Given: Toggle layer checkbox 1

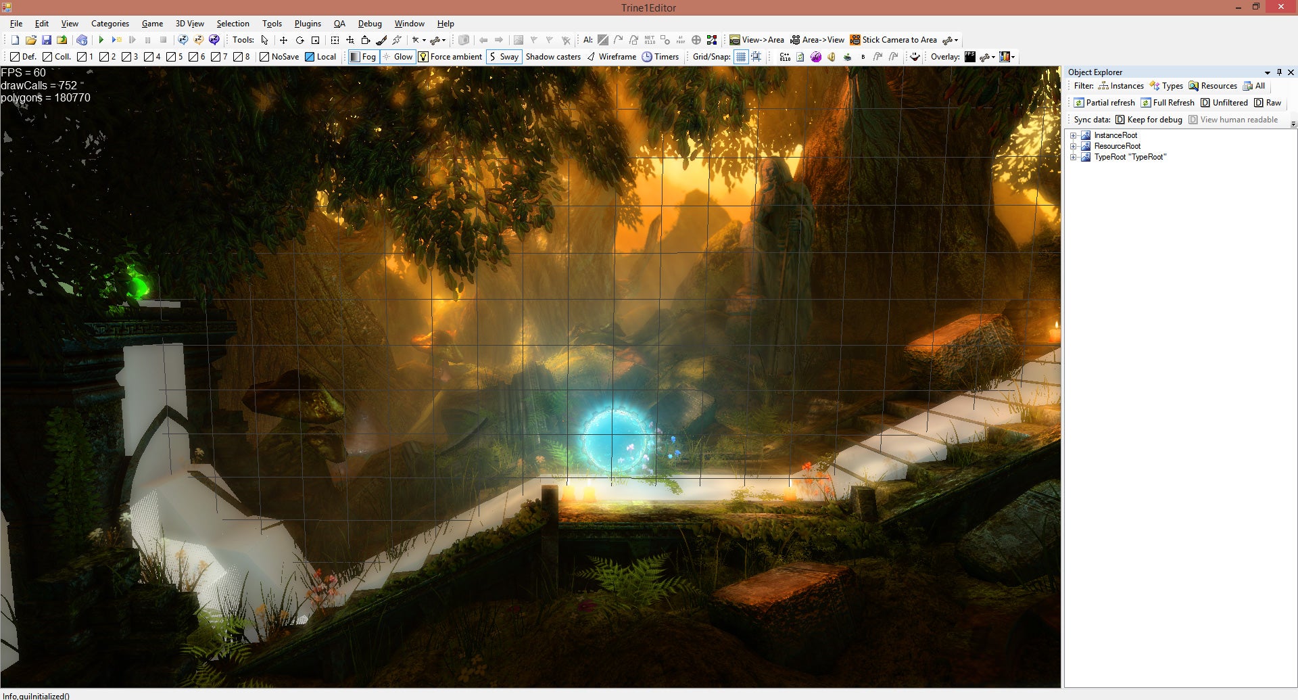Looking at the screenshot, I should pos(85,57).
